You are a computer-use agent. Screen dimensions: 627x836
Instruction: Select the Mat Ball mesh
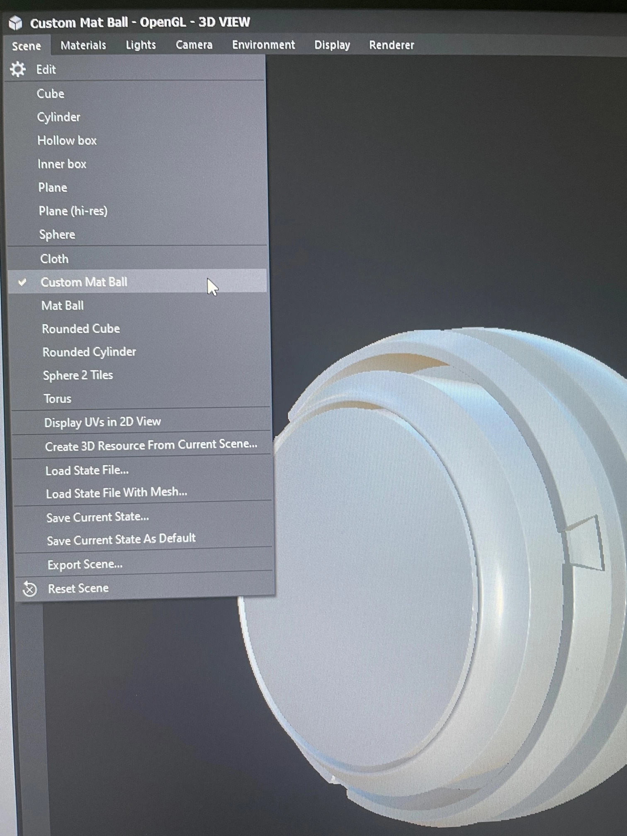click(x=138, y=306)
